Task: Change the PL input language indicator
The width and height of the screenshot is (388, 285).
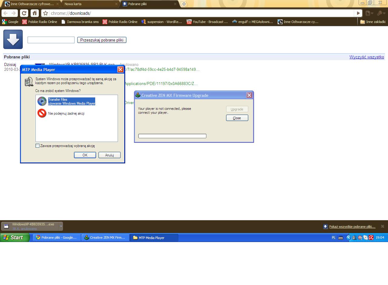Action: pyautogui.click(x=333, y=238)
